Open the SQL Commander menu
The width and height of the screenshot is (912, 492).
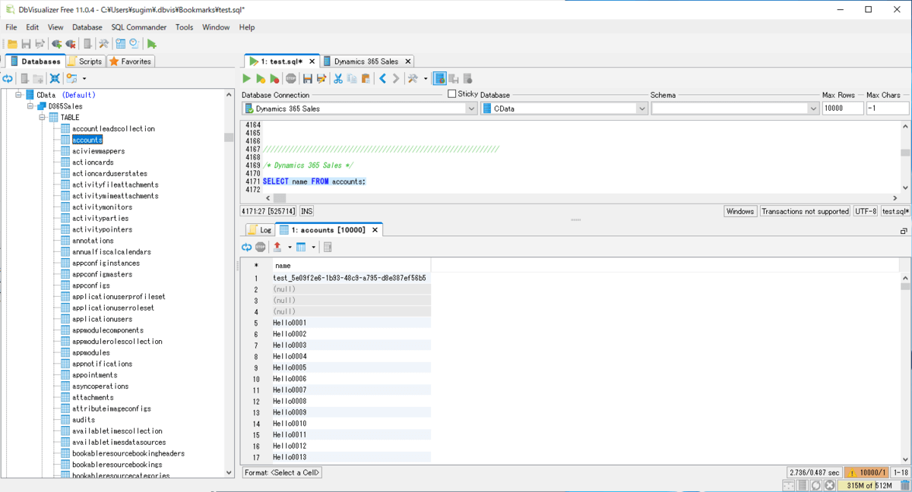coord(138,27)
